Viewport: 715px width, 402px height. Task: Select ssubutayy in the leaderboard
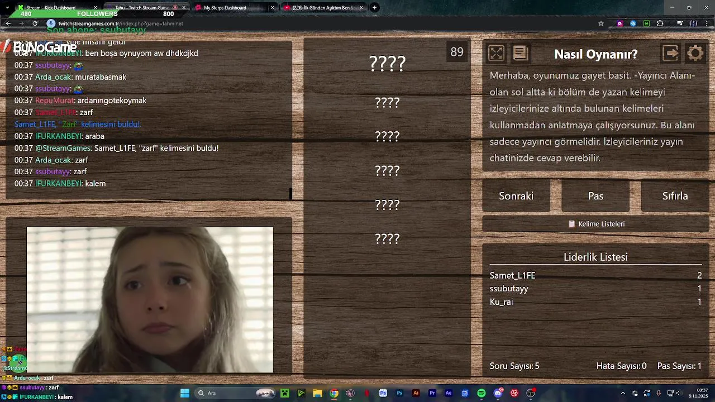[509, 289]
